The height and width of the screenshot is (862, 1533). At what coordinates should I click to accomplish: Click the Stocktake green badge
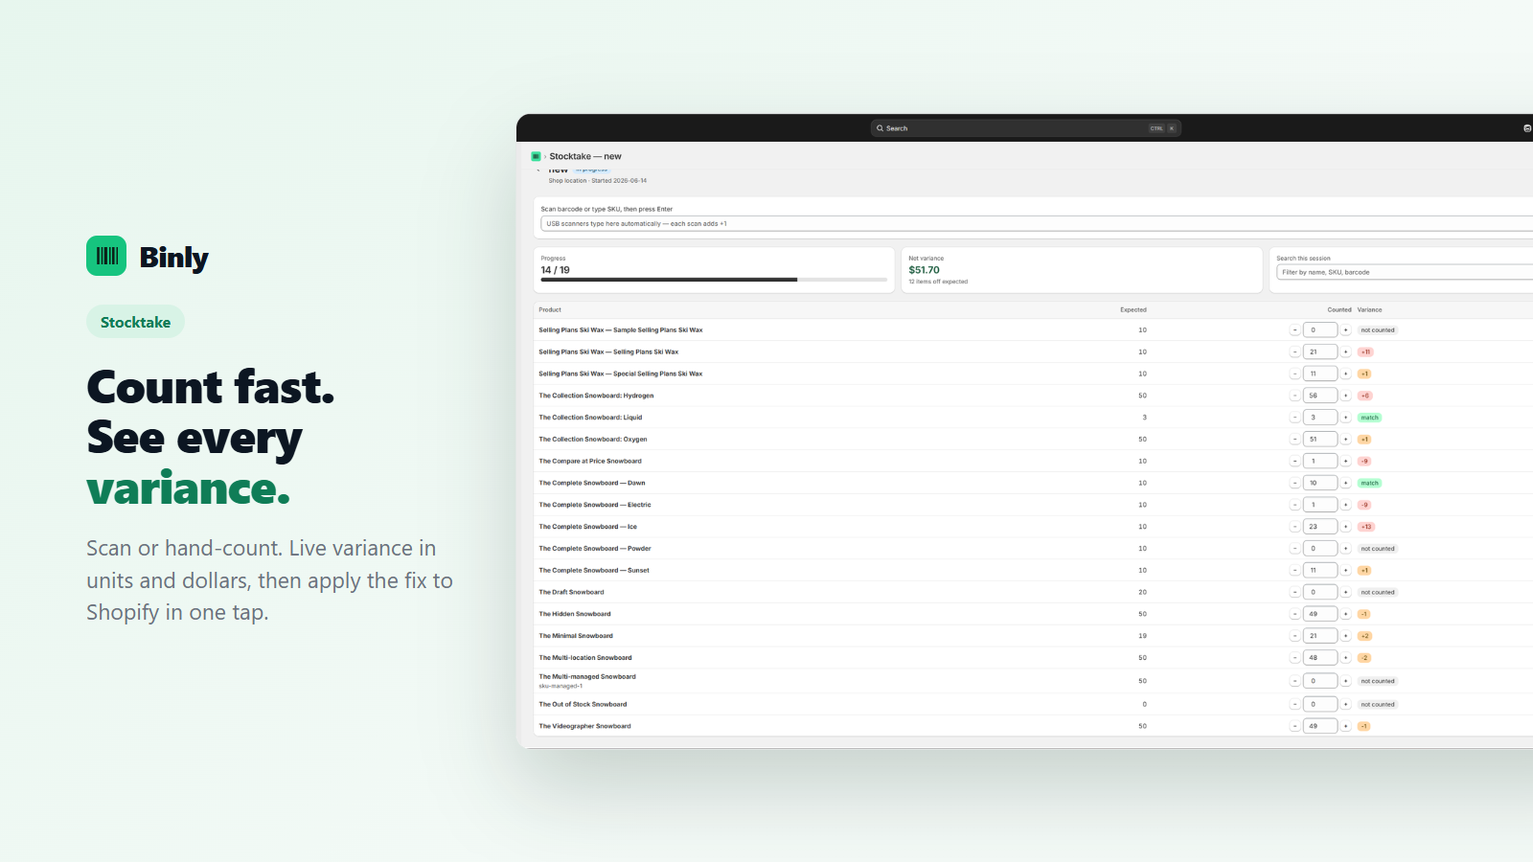point(135,322)
